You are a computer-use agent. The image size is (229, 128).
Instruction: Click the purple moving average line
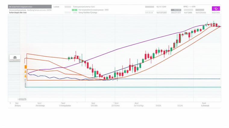(151, 39)
